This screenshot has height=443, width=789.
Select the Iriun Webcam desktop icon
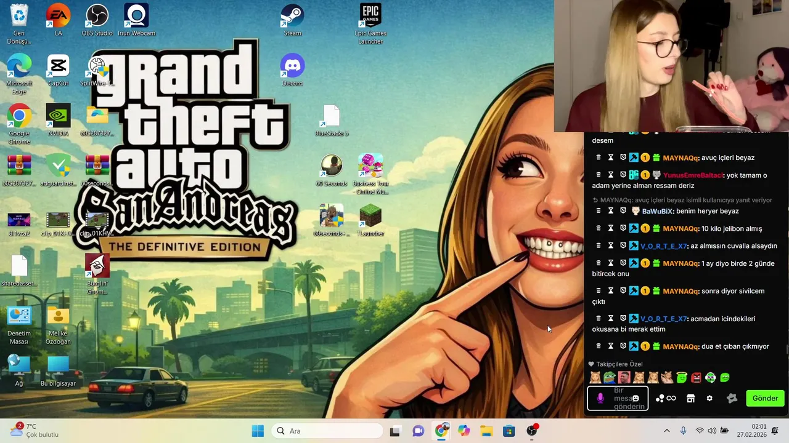point(136,20)
